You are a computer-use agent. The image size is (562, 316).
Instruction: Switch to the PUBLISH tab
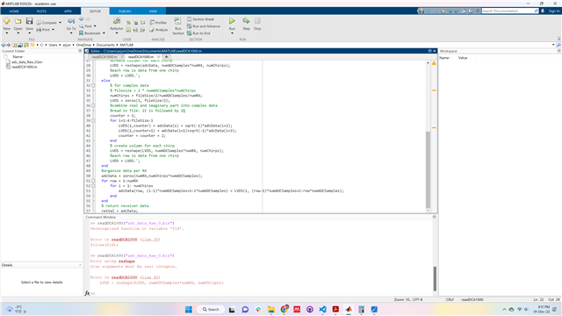pos(125,11)
